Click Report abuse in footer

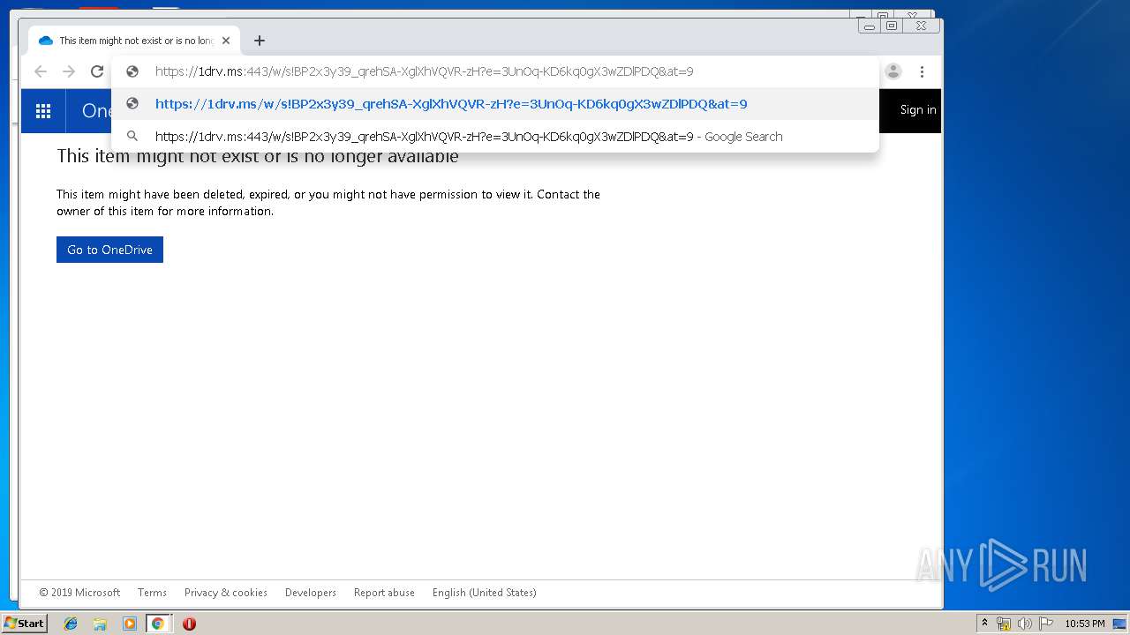point(384,593)
